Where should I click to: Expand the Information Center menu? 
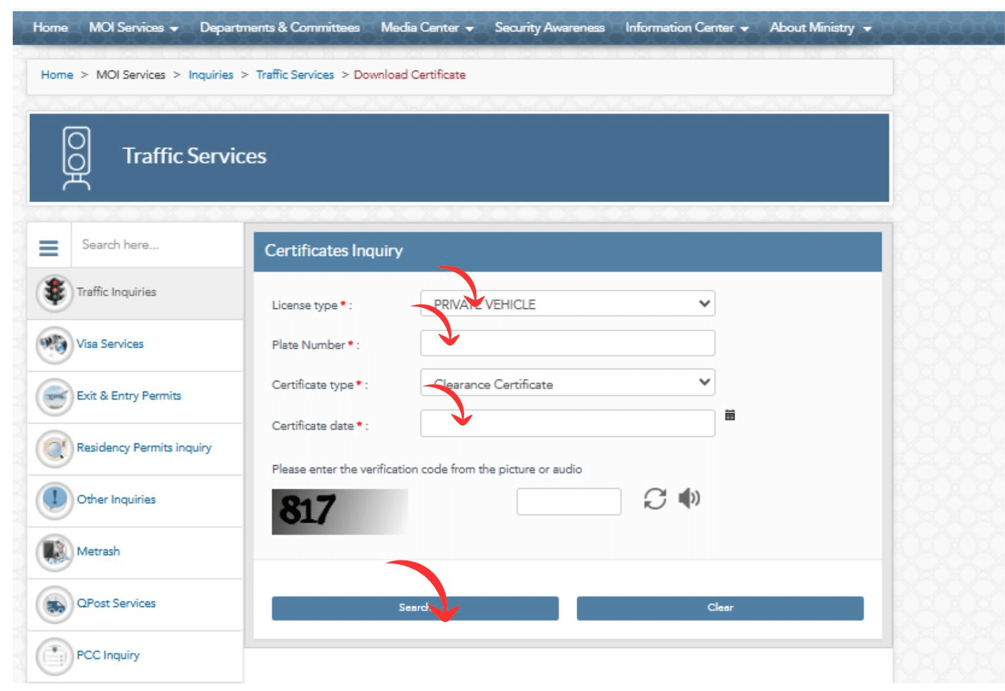click(687, 28)
